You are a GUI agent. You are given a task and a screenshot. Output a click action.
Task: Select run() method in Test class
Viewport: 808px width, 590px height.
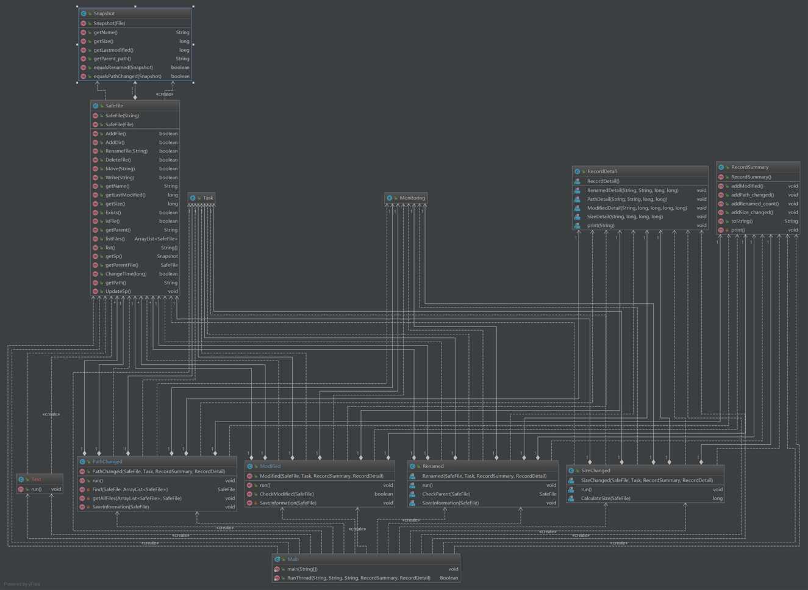coord(39,489)
